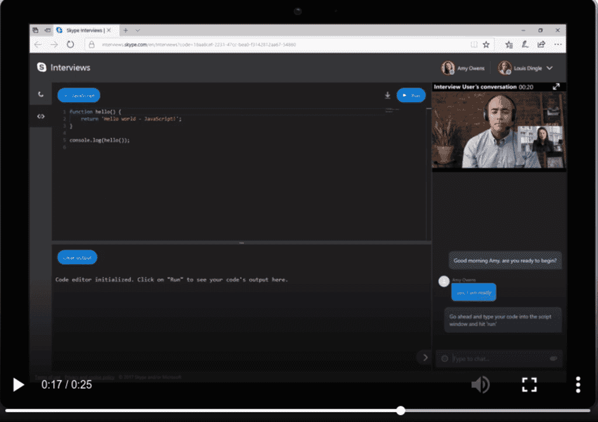Screen dimensions: 598x422
Task: Click the send icon in the chat box
Action: [x=554, y=359]
